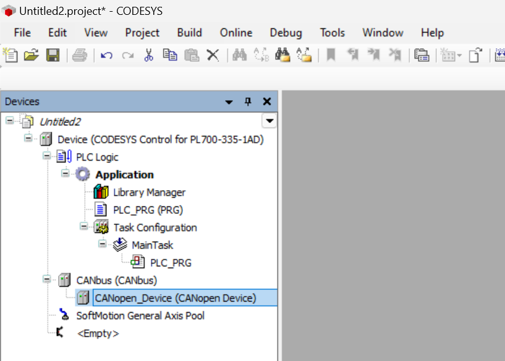Image resolution: width=505 pixels, height=361 pixels.
Task: Collapse the PLC Logic node
Action: (47, 156)
